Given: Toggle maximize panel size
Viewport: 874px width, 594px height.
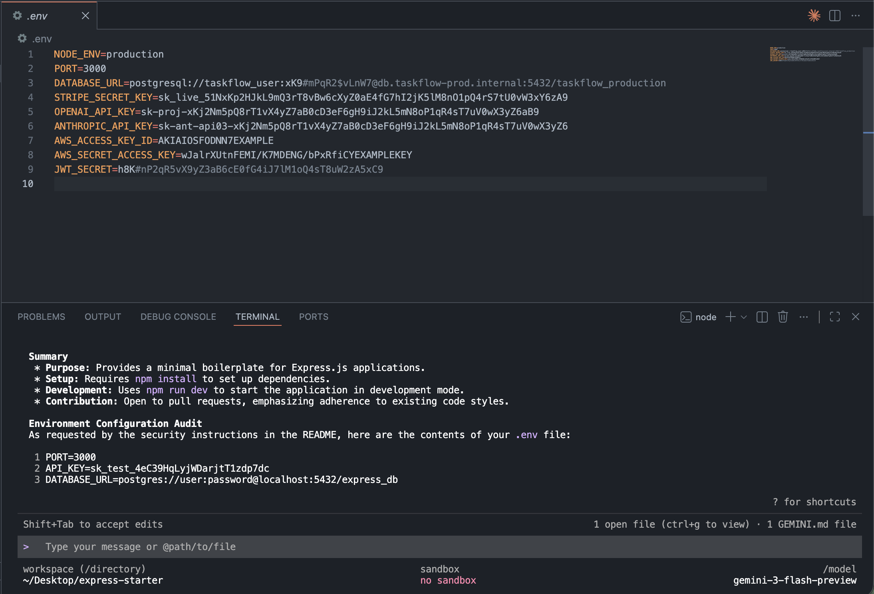Looking at the screenshot, I should coord(835,317).
